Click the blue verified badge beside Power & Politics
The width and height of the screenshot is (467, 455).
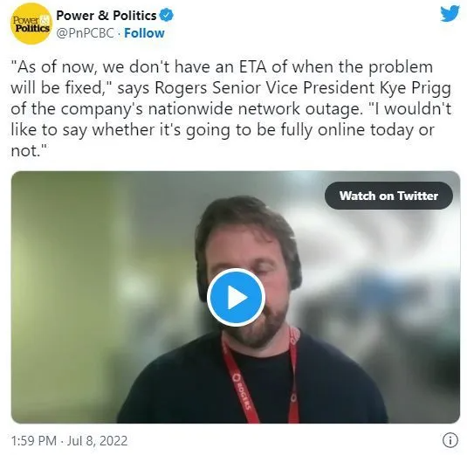pos(167,15)
